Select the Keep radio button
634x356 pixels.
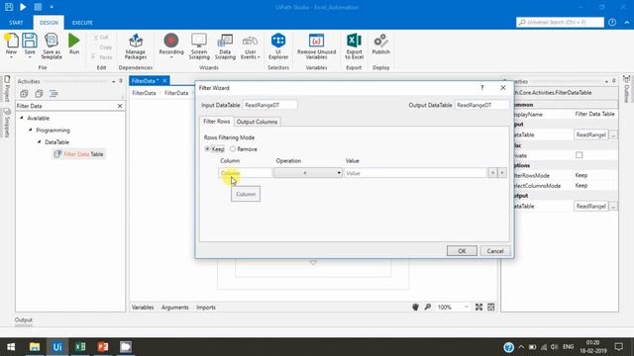(x=207, y=149)
